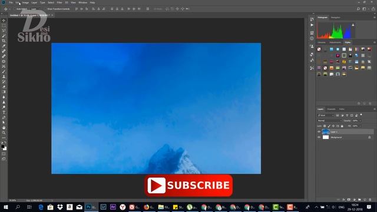Open the Styles panel options menu
This screenshot has width=377, height=212.
[x=375, y=42]
